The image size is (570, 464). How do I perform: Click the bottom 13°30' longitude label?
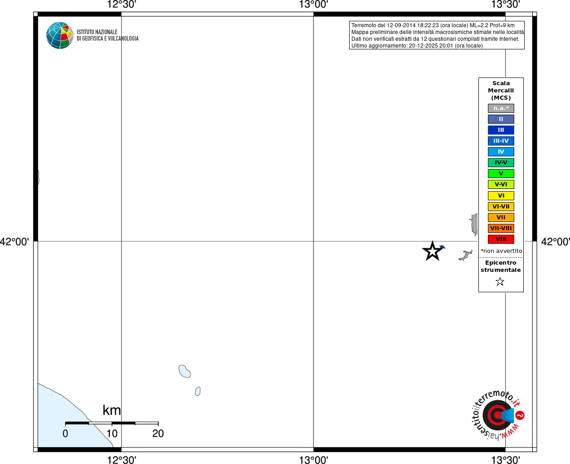(x=506, y=460)
